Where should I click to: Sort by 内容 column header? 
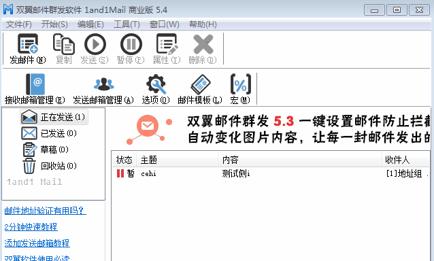[299, 160]
